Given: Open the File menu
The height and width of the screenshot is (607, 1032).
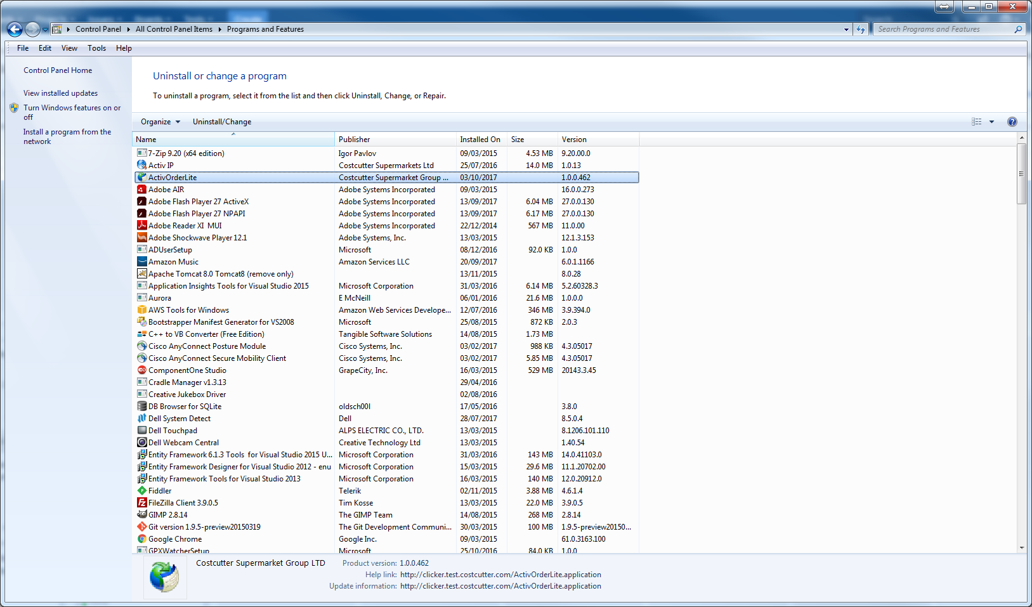Looking at the screenshot, I should (23, 48).
